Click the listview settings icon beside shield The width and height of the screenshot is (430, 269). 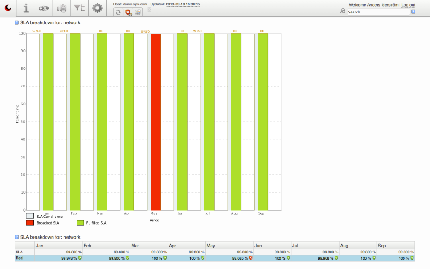pyautogui.click(x=138, y=13)
